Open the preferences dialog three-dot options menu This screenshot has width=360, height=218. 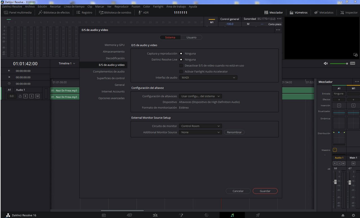tap(278, 30)
